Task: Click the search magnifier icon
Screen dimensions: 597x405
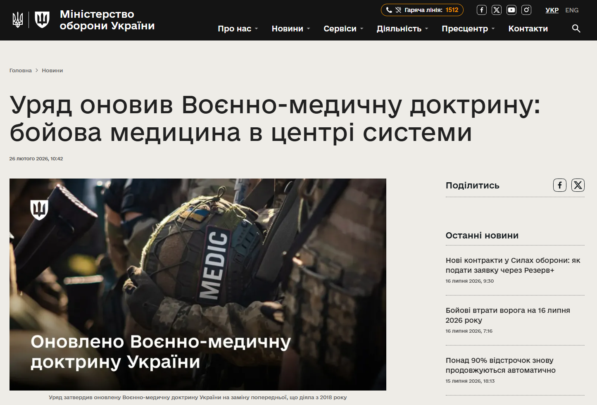Action: point(576,29)
